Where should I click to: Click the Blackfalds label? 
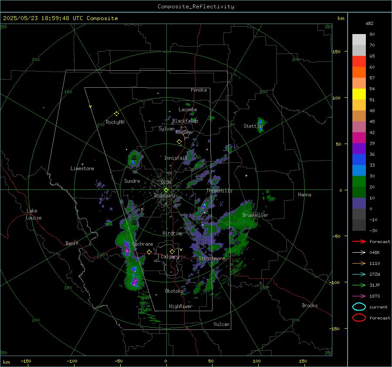pyautogui.click(x=185, y=121)
